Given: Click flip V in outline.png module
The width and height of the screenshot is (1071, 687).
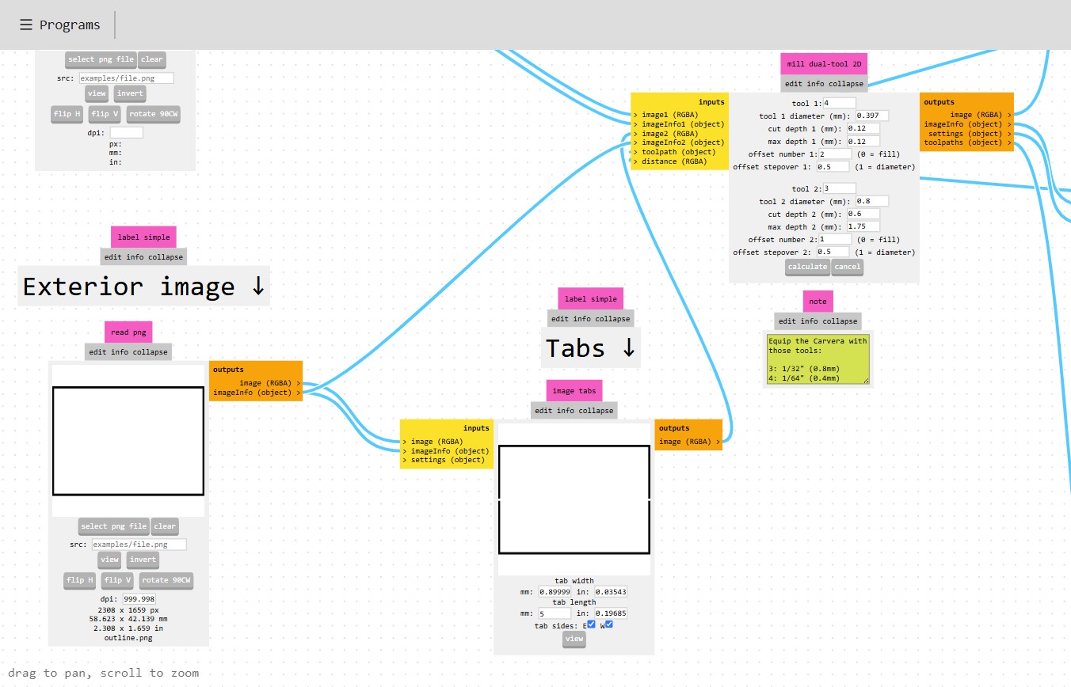Looking at the screenshot, I should pyautogui.click(x=117, y=580).
